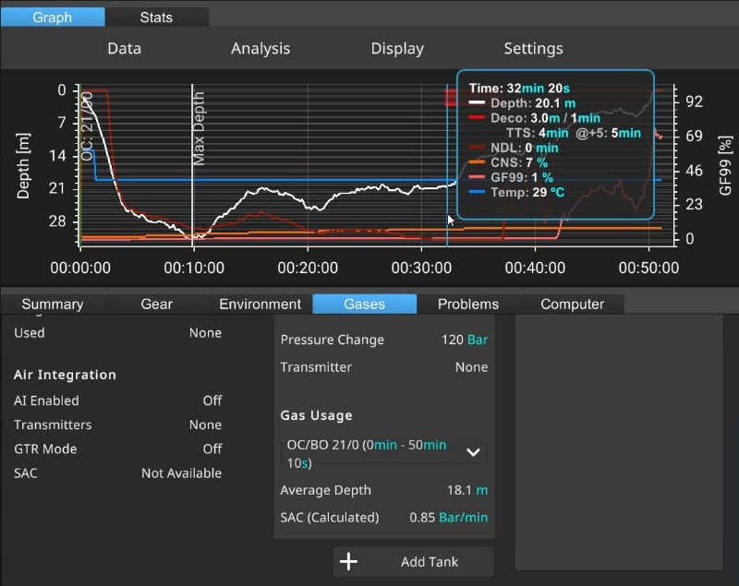Viewport: 739px width, 586px height.
Task: Click the NDL: 0 min readout in tooltip
Action: [524, 148]
